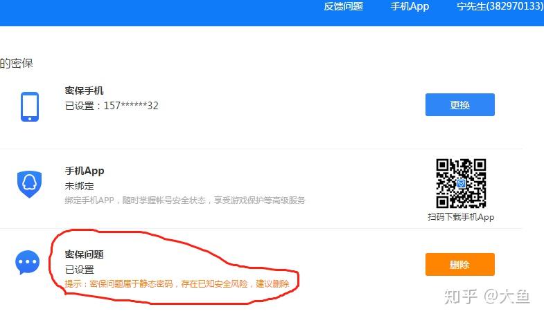544x318 pixels.
Task: Click the blue phone icon for 密保手机
Action: coord(30,106)
